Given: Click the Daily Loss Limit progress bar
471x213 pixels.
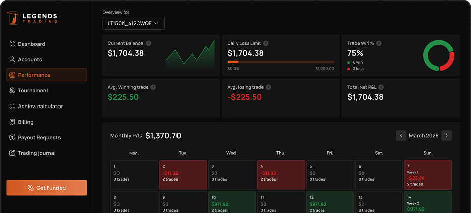Looking at the screenshot, I should pos(281,62).
